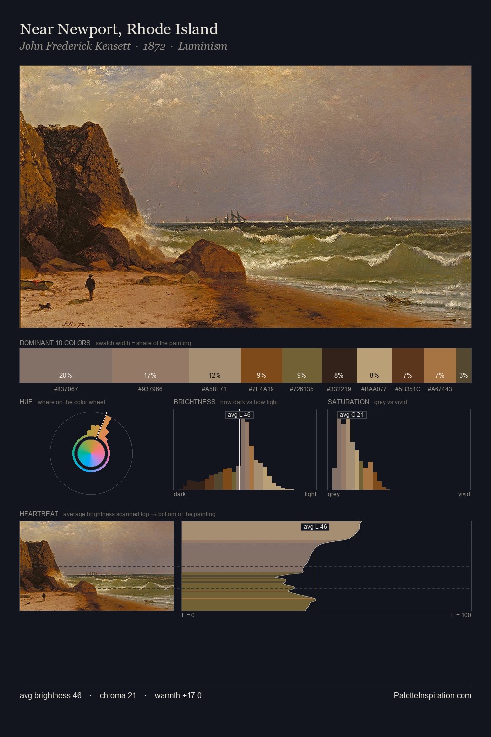The image size is (491, 737).
Task: Click the 'avg L 46' label in brightness chart
Action: click(x=239, y=415)
